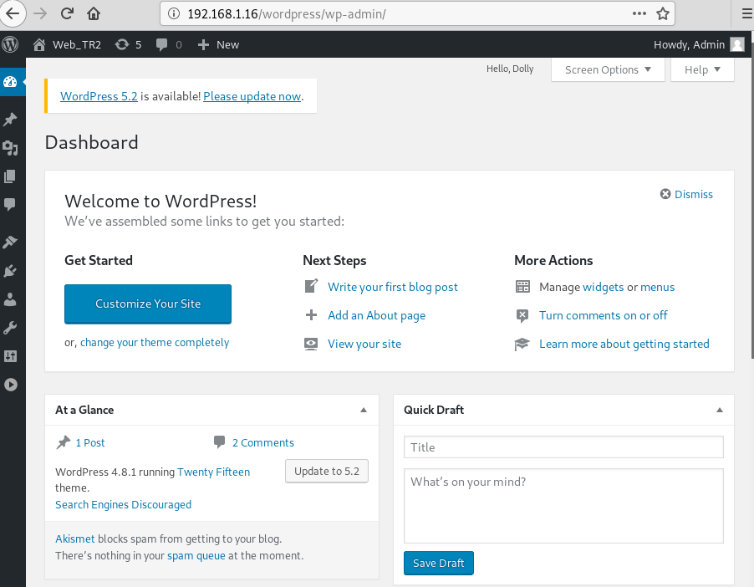The height and width of the screenshot is (587, 754).
Task: Click the browser back arrow button
Action: click(x=13, y=13)
